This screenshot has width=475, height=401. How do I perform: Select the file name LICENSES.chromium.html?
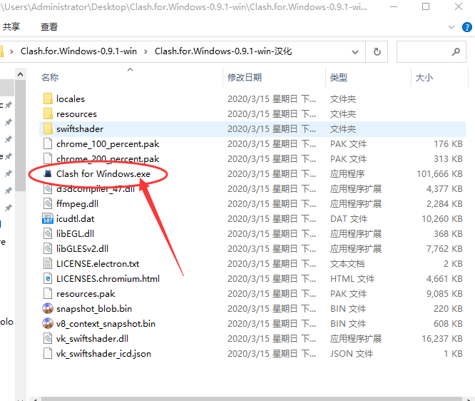[108, 278]
